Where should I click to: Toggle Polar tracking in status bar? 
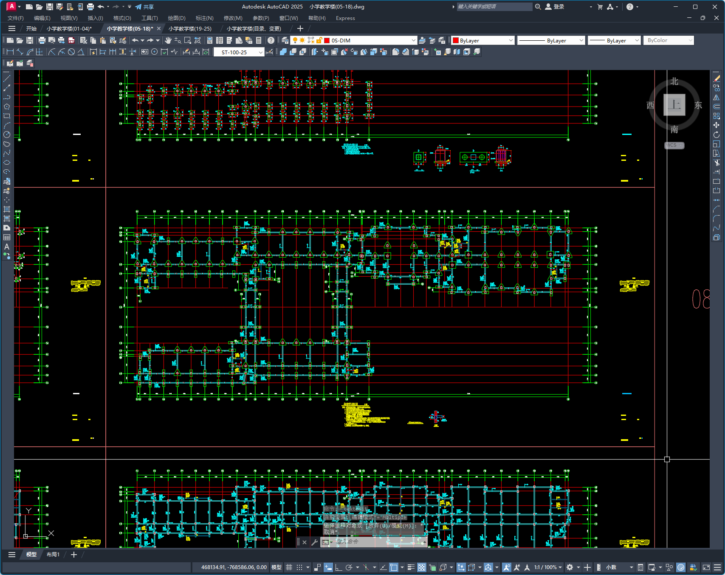[349, 567]
